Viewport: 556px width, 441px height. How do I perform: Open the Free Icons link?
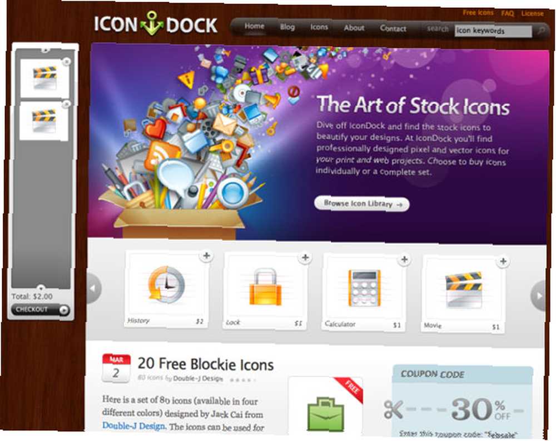[478, 13]
